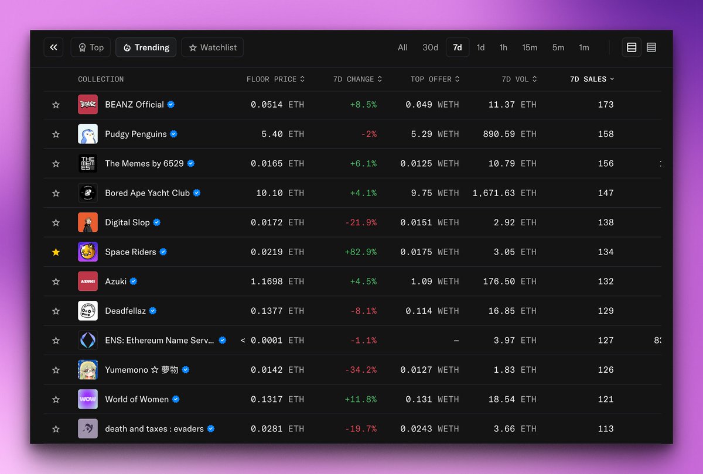
Task: Open Yumemono collection name link
Action: [141, 370]
